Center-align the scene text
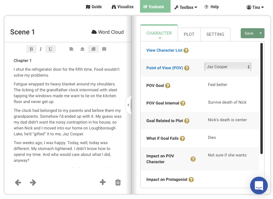The height and width of the screenshot is (199, 273). (x=82, y=49)
